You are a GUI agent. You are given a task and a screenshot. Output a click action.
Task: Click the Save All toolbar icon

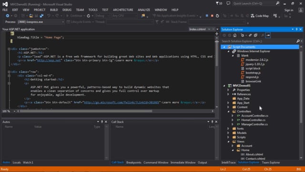[41, 16]
